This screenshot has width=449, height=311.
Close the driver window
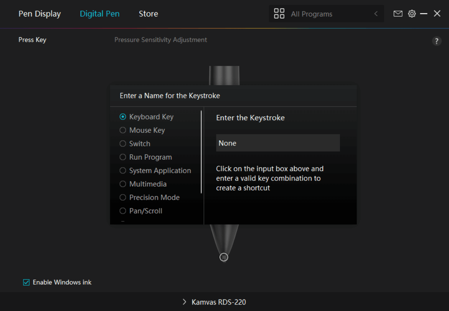[x=437, y=13]
